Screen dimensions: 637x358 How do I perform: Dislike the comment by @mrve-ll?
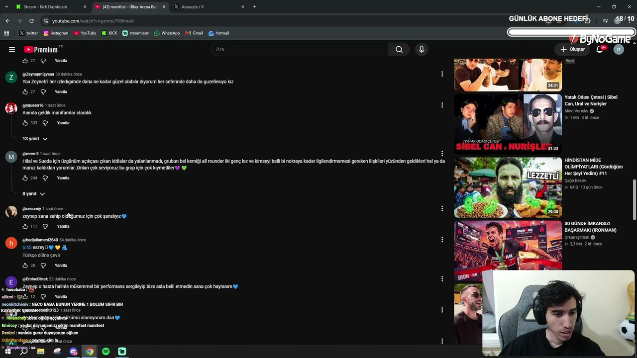click(45, 178)
